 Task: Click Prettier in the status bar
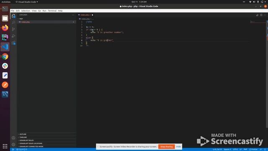point(253,149)
